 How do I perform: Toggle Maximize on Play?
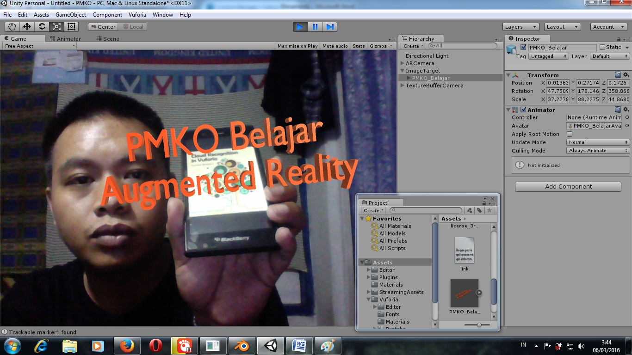[297, 46]
